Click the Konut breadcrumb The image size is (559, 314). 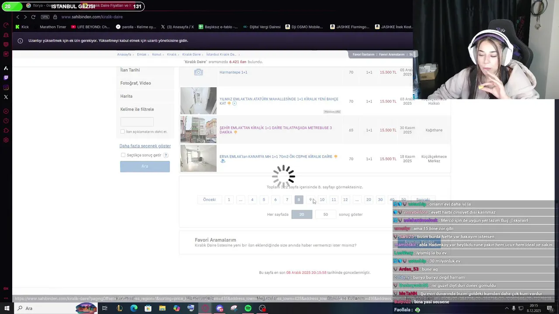156,55
